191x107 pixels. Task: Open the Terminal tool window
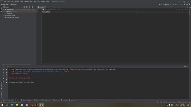point(64,100)
